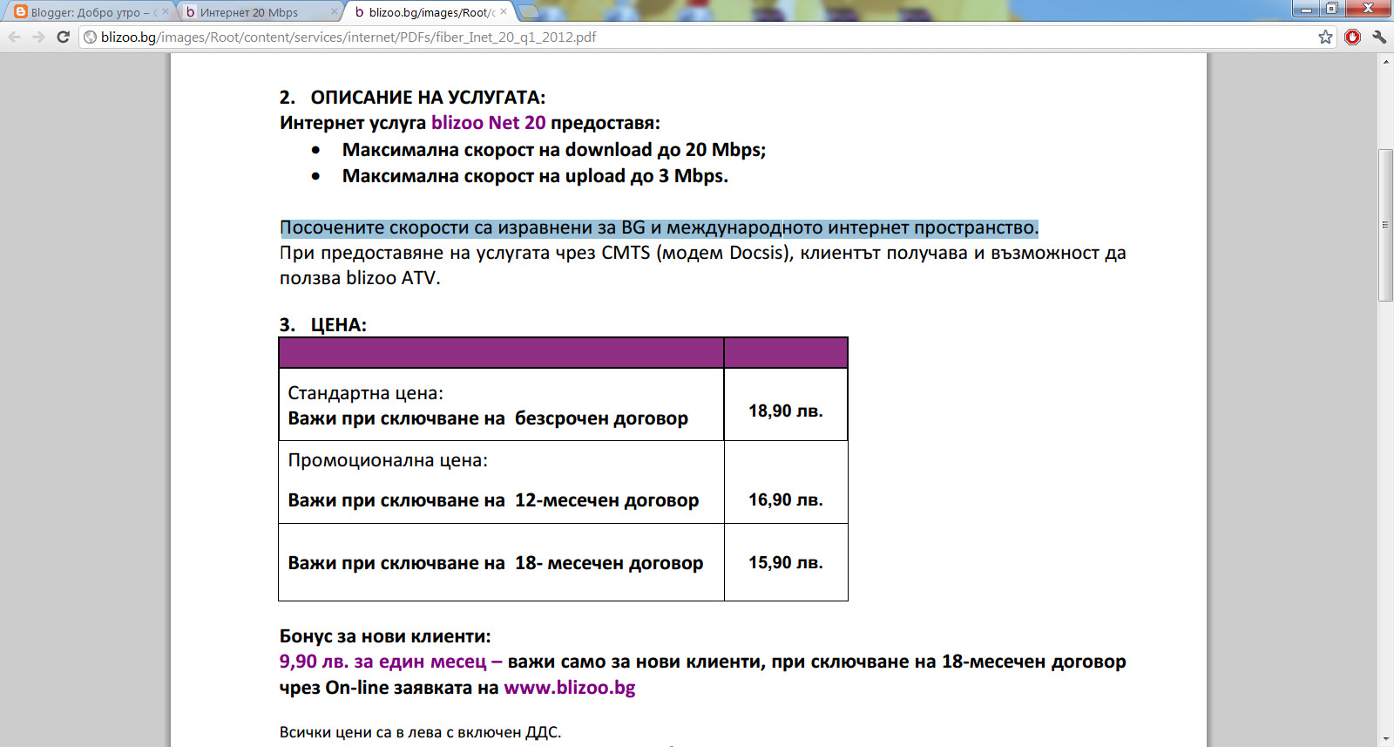Click the purple "blizoo Net 20" text
Viewport: 1394px width, 747px height.
click(x=489, y=123)
